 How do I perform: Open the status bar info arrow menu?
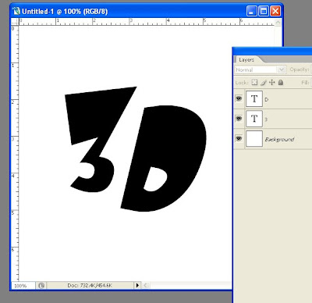point(137,286)
